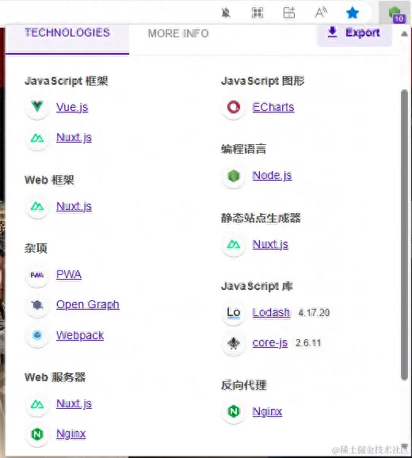Click the Web 框架 heading
Viewport: 412px width, 458px height.
pos(49,180)
